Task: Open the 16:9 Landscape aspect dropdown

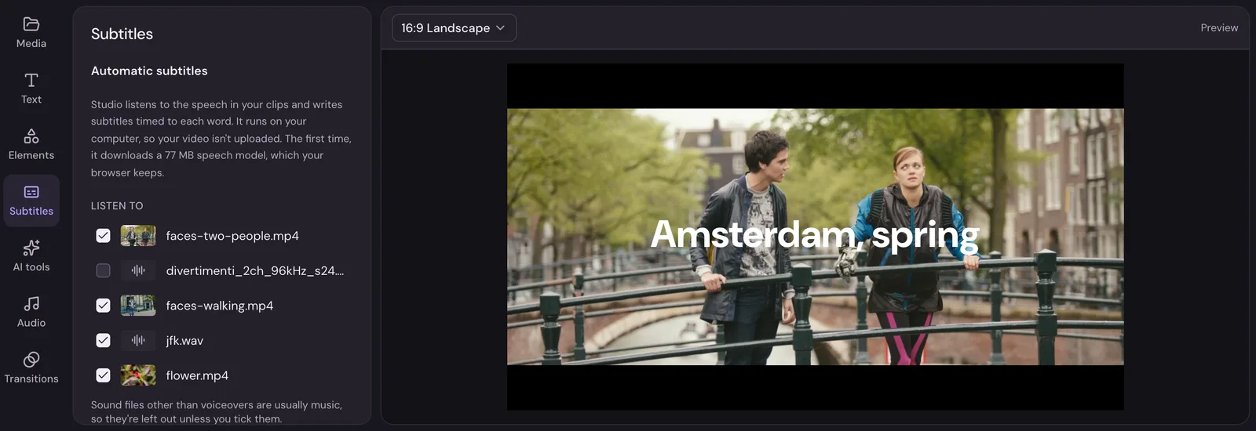Action: 454,27
